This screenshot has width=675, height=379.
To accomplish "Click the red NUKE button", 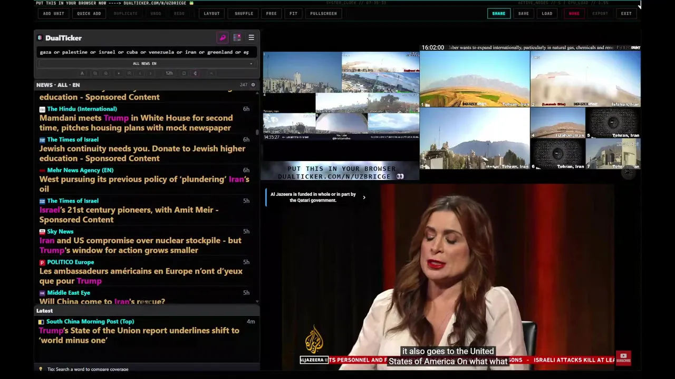I will pyautogui.click(x=574, y=13).
